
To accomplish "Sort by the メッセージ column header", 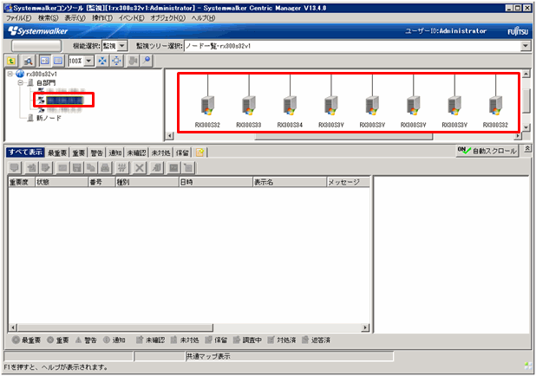I will coord(349,182).
